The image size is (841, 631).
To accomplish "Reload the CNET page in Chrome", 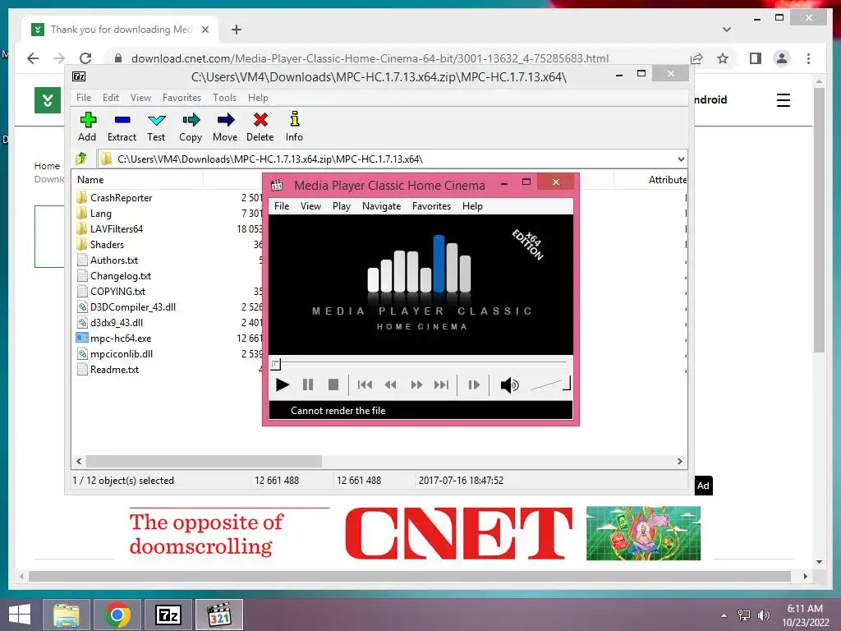I will point(85,58).
